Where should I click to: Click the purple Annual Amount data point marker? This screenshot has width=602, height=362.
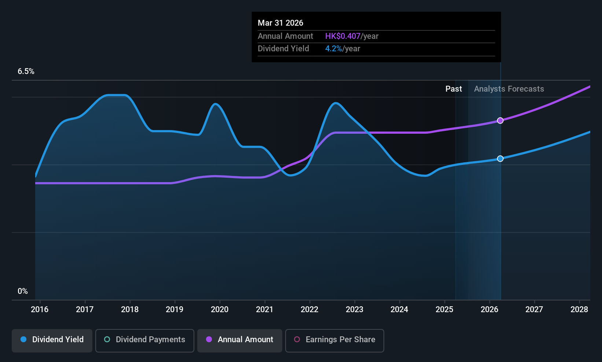click(500, 121)
